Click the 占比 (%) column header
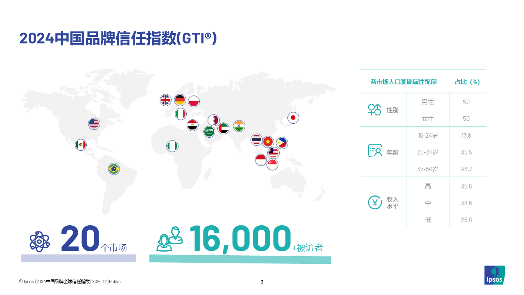 click(467, 82)
